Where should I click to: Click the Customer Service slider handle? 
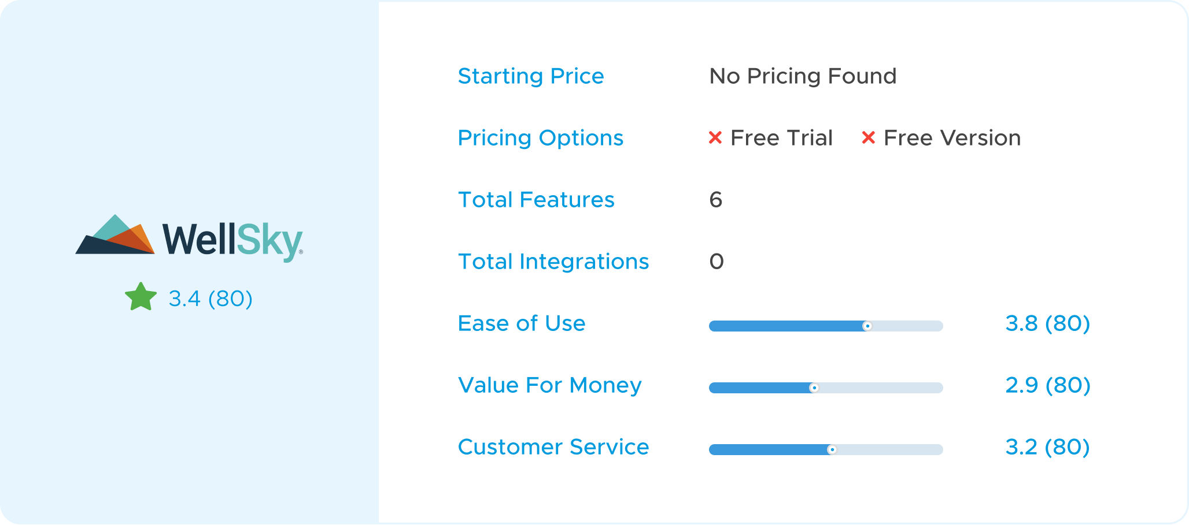[x=832, y=450]
